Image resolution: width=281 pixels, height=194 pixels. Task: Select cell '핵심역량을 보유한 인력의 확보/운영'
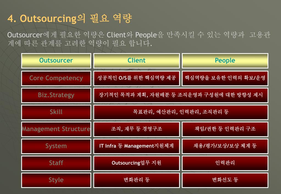click(225, 78)
